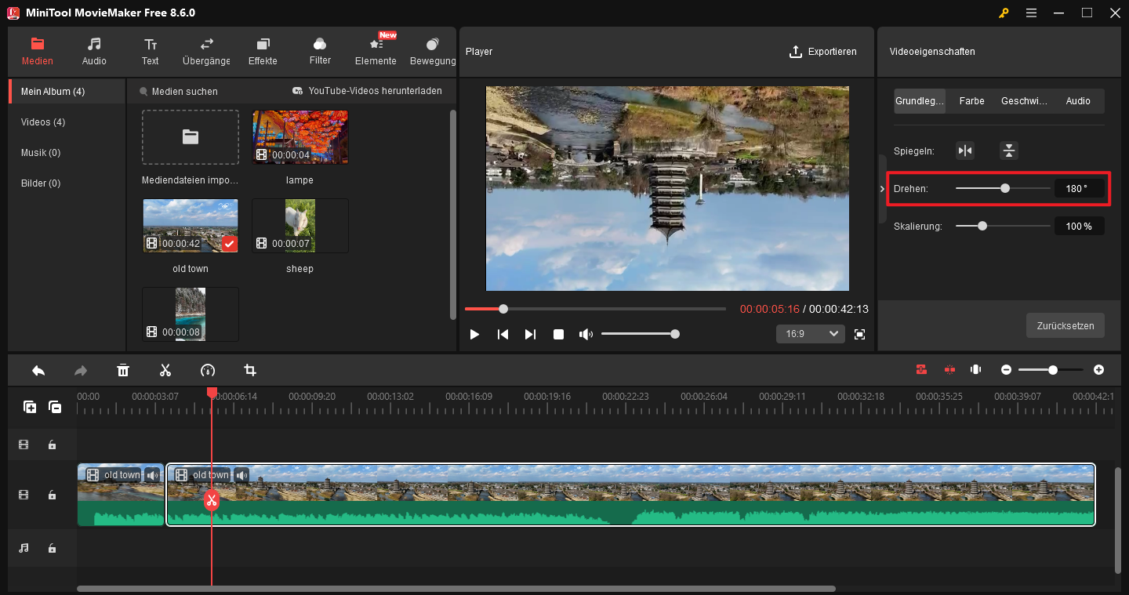Open the 16:9 aspect ratio dropdown

coord(810,333)
